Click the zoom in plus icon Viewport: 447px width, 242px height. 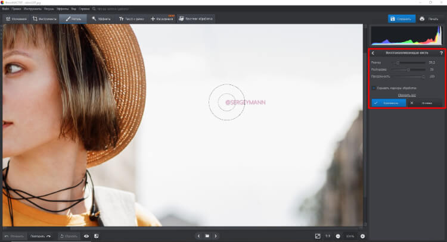362,236
